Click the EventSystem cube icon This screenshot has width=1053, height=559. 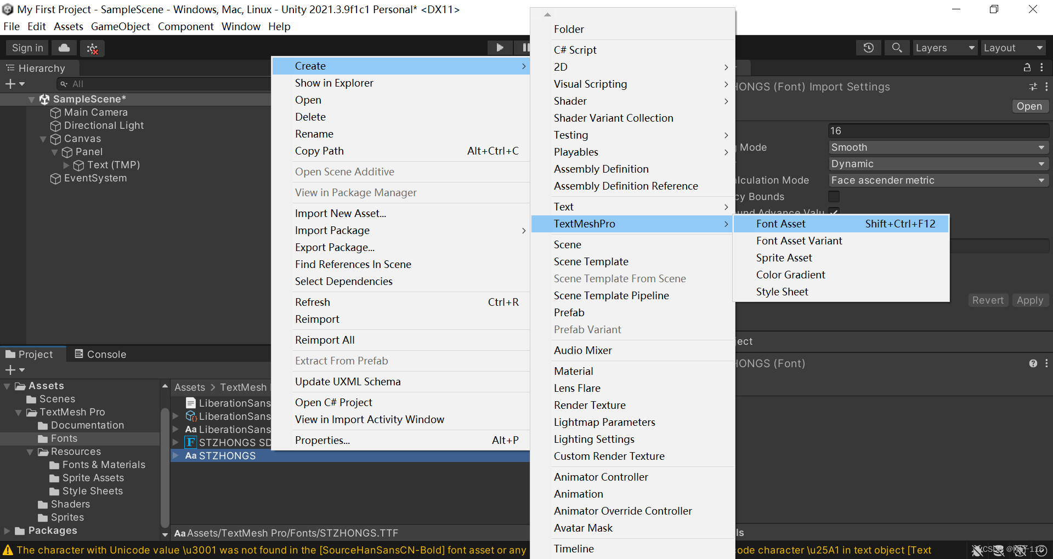pos(55,178)
